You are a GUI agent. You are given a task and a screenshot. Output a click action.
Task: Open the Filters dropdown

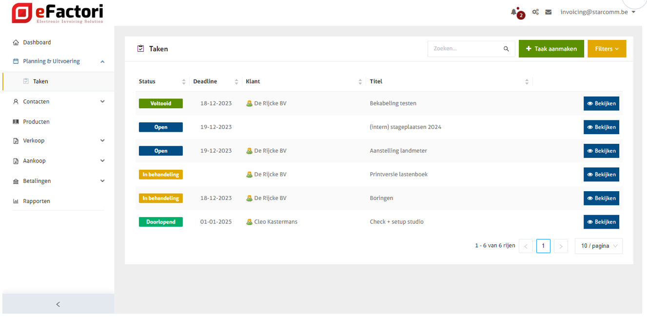tap(607, 49)
